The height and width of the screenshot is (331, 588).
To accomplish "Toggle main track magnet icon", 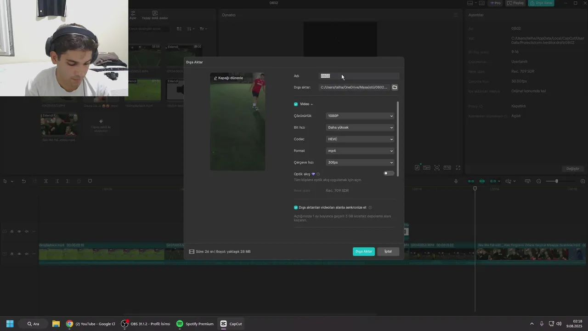I will click(471, 181).
